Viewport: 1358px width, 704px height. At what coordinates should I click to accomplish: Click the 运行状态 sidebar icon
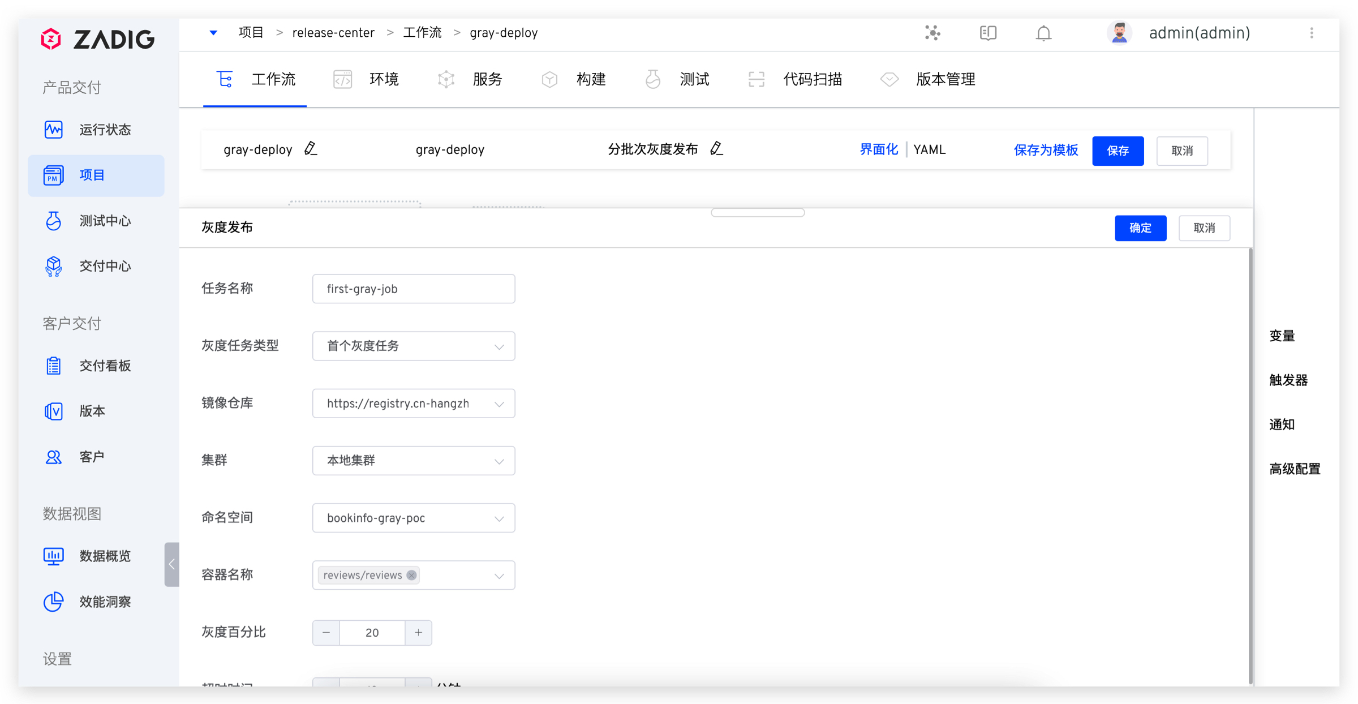(54, 130)
